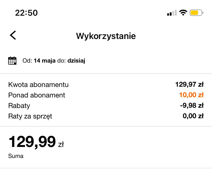Open the Ponad abonament row
The height and width of the screenshot is (169, 212).
tap(37, 95)
